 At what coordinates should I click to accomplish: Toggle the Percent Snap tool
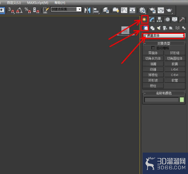(28, 10)
